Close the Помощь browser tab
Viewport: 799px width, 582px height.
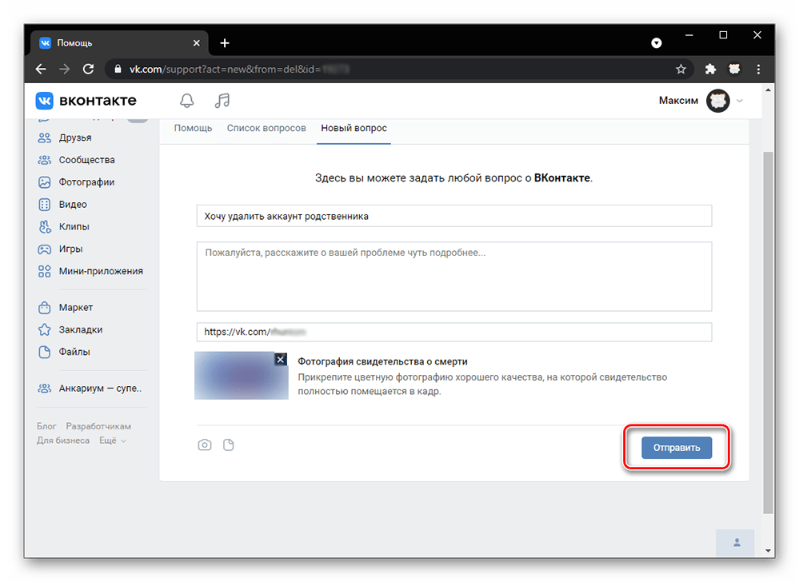pos(196,43)
